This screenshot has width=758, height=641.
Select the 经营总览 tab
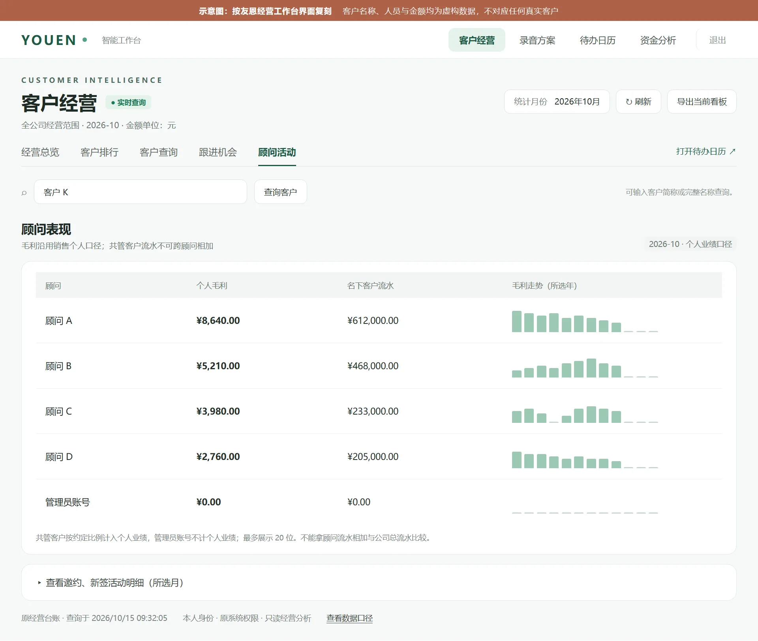[x=40, y=152]
